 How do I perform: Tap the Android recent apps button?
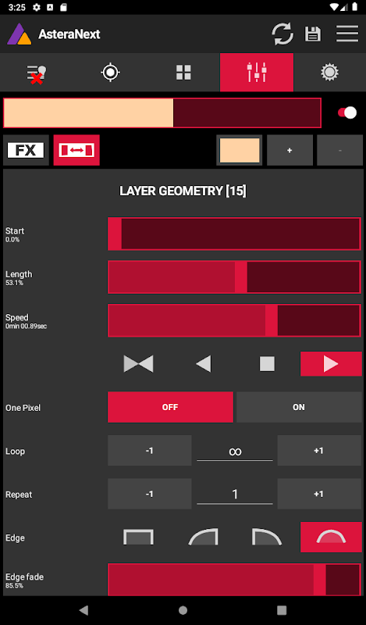pos(282,610)
